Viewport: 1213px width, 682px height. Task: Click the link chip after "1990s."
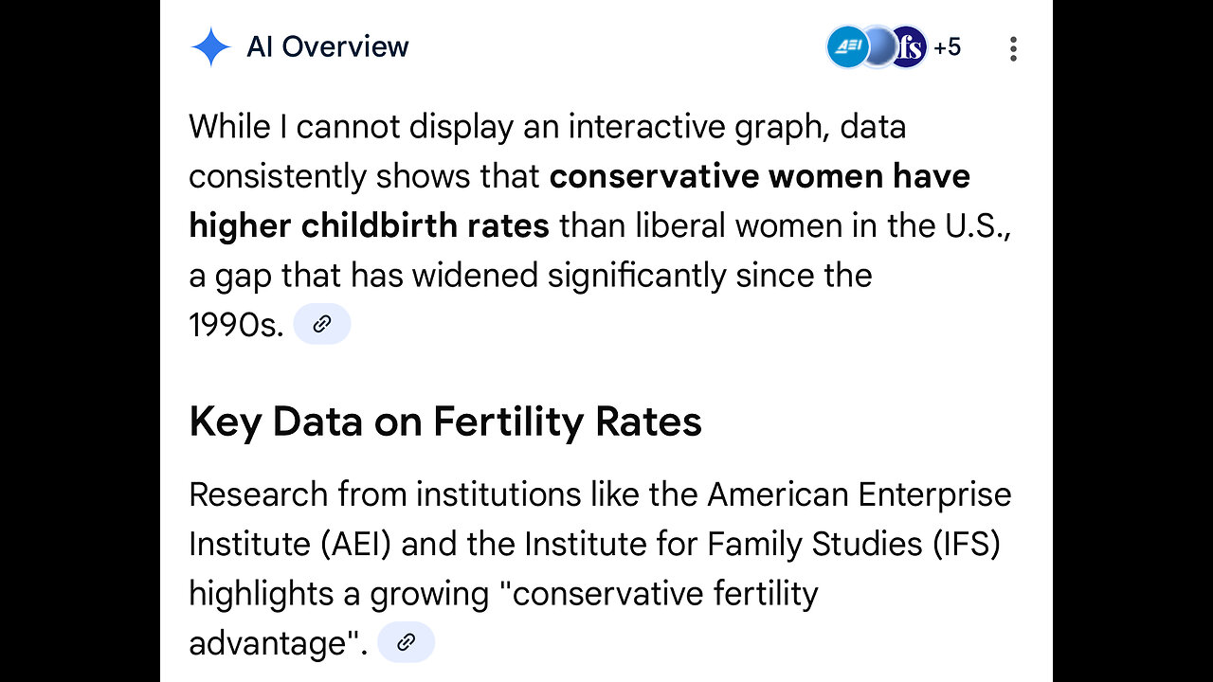[322, 324]
